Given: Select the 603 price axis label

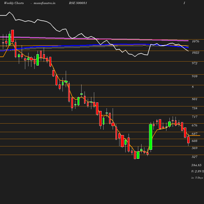Looking at the screenshot, I should point(195,141).
